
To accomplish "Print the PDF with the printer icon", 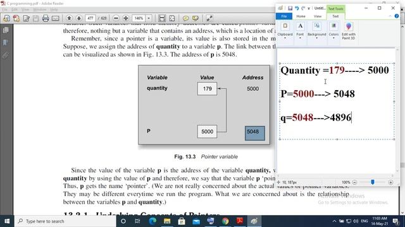I will point(46,18).
